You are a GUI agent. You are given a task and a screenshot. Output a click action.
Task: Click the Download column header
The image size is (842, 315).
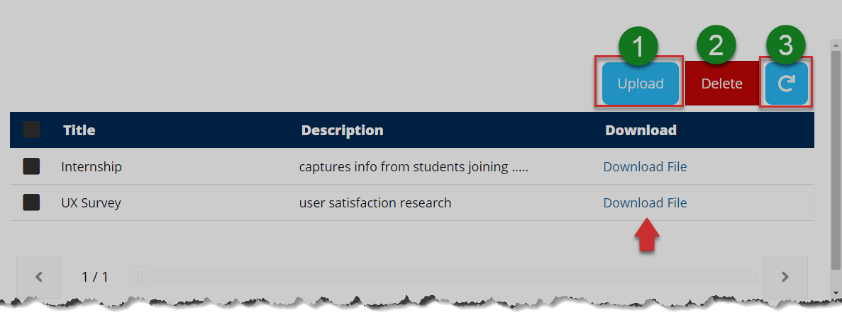641,130
